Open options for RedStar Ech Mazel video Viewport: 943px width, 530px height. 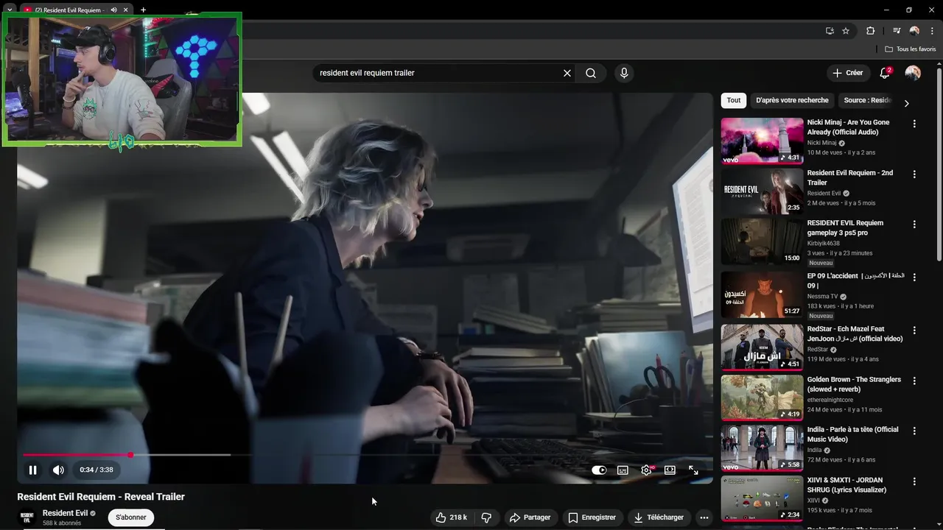tap(914, 331)
